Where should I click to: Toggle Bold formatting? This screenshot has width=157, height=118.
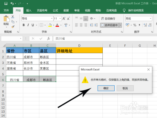pyautogui.click(x=24, y=25)
